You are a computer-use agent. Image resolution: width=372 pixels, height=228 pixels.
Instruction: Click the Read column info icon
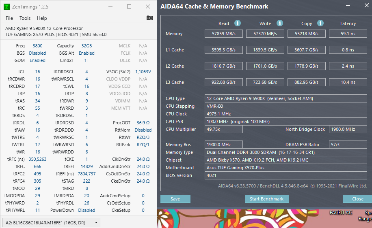click(238, 23)
